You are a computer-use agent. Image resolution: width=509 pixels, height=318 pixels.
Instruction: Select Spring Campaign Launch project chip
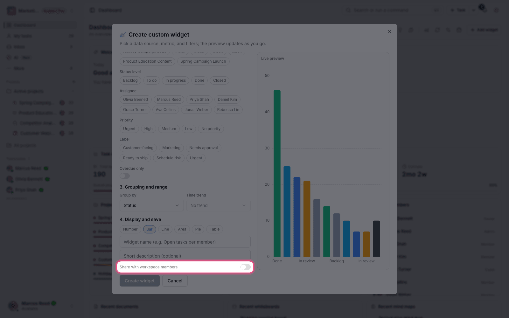[203, 61]
